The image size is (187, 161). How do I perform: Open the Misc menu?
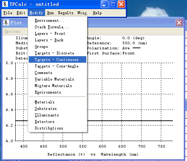83,13
